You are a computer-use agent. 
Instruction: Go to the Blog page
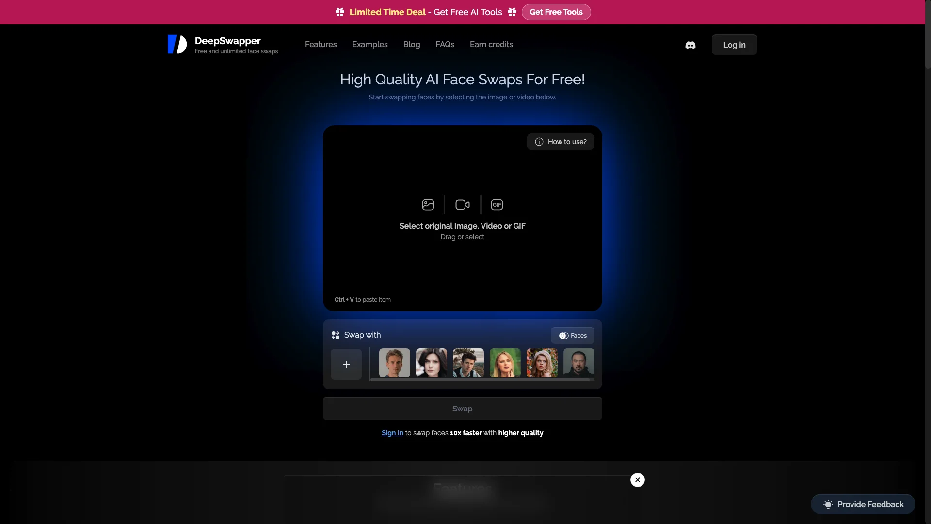[412, 45]
